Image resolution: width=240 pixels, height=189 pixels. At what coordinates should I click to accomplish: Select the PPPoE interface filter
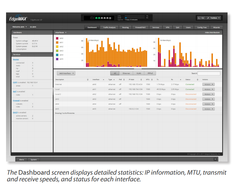150,73
